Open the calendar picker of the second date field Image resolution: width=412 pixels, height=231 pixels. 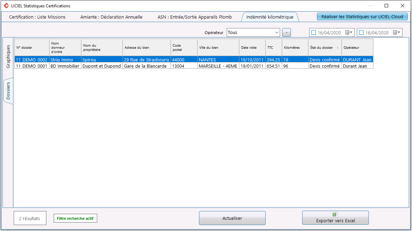point(397,32)
